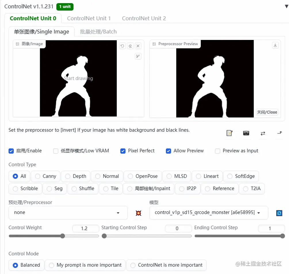This screenshot has height=274, width=289.
Task: Check the Preview as Input option
Action: tap(218, 151)
